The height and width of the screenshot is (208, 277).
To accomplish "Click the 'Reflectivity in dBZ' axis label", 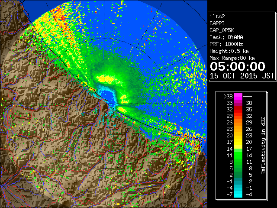I will (263, 146).
